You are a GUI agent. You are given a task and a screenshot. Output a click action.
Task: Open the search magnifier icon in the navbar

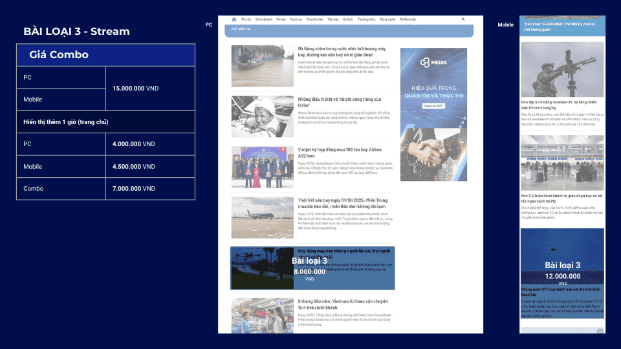pos(463,19)
